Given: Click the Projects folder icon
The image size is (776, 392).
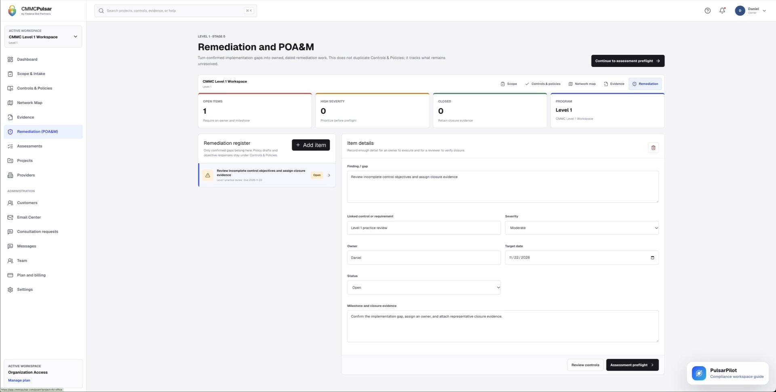Looking at the screenshot, I should click(x=10, y=161).
